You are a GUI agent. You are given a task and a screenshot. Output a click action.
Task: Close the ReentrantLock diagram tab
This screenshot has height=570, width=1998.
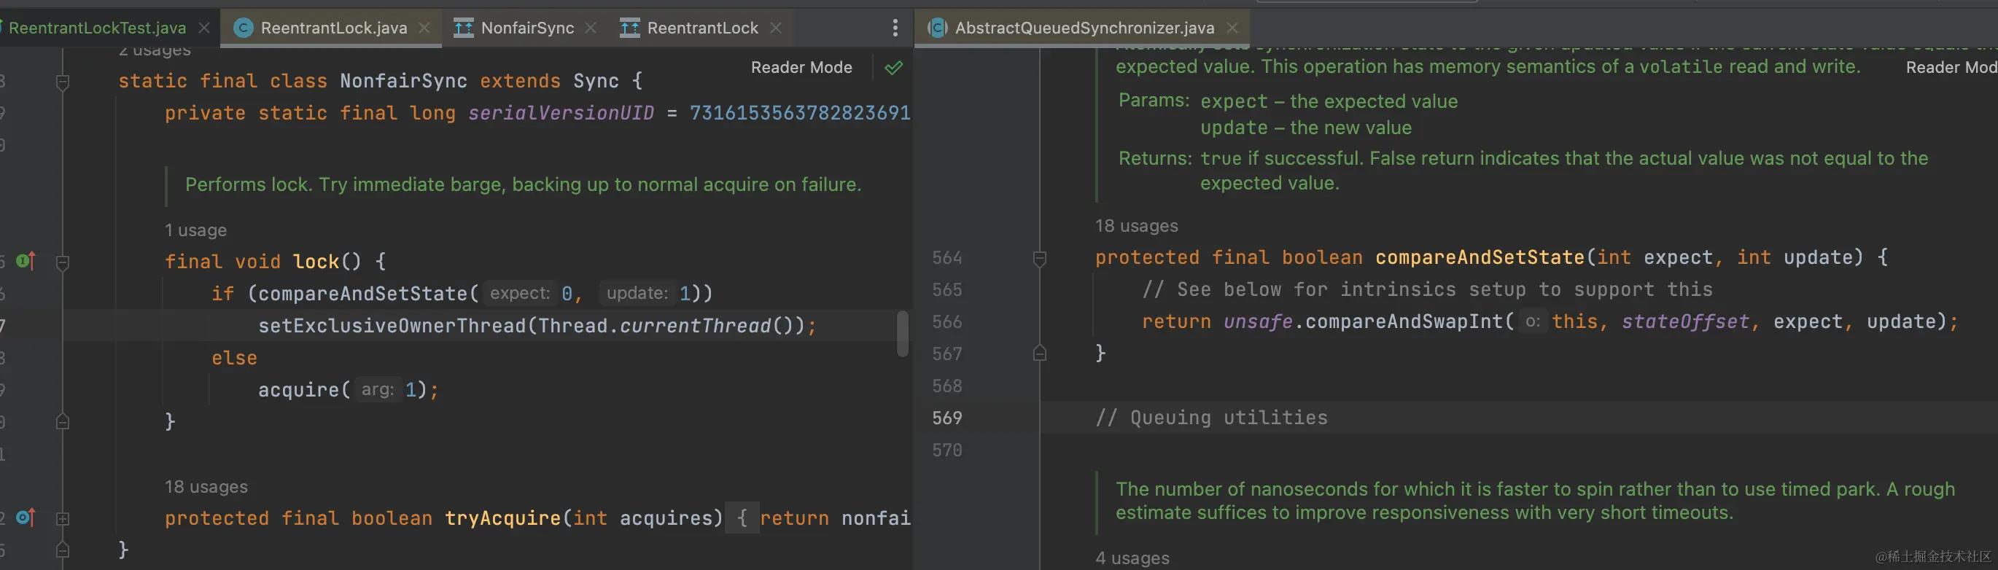coord(776,28)
